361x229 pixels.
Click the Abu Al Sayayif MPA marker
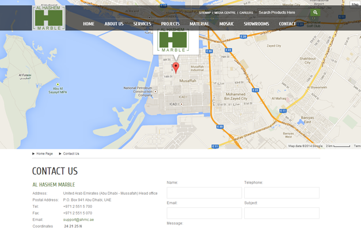tap(58, 84)
